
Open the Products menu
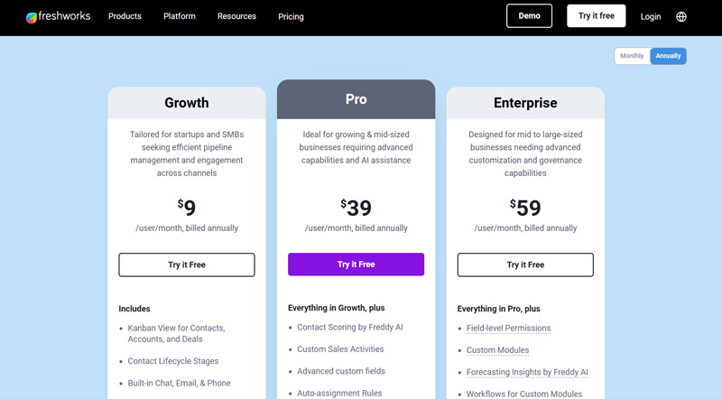[x=125, y=16]
